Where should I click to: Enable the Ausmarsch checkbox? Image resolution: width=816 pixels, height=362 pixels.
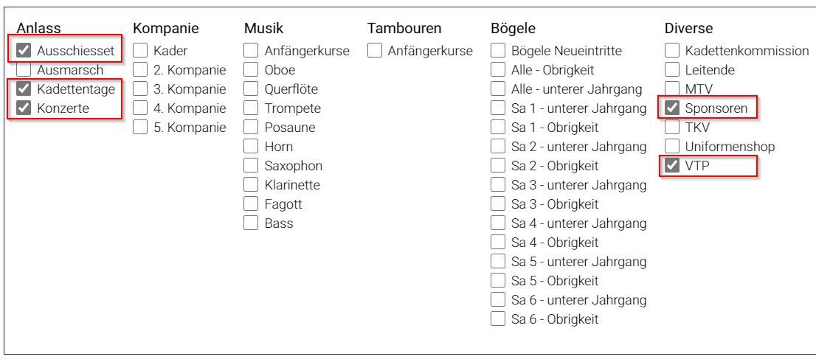24,70
